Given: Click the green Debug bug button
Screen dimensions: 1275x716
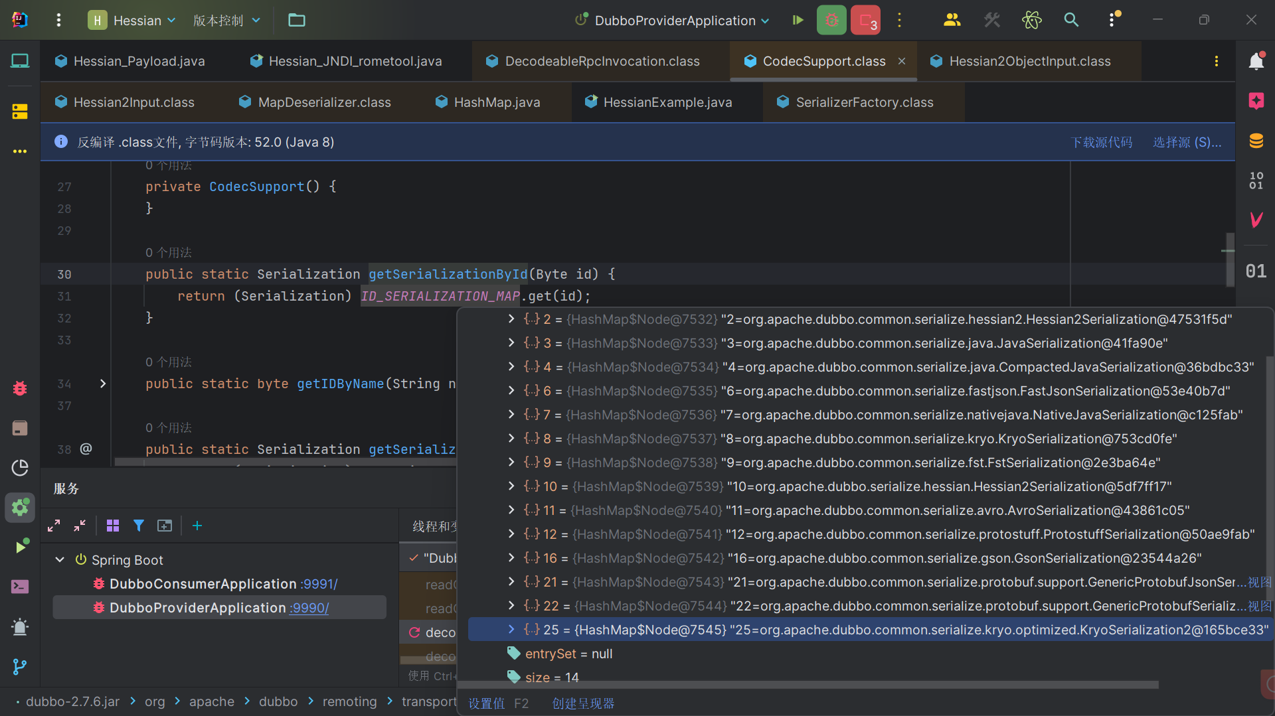Looking at the screenshot, I should pos(831,20).
